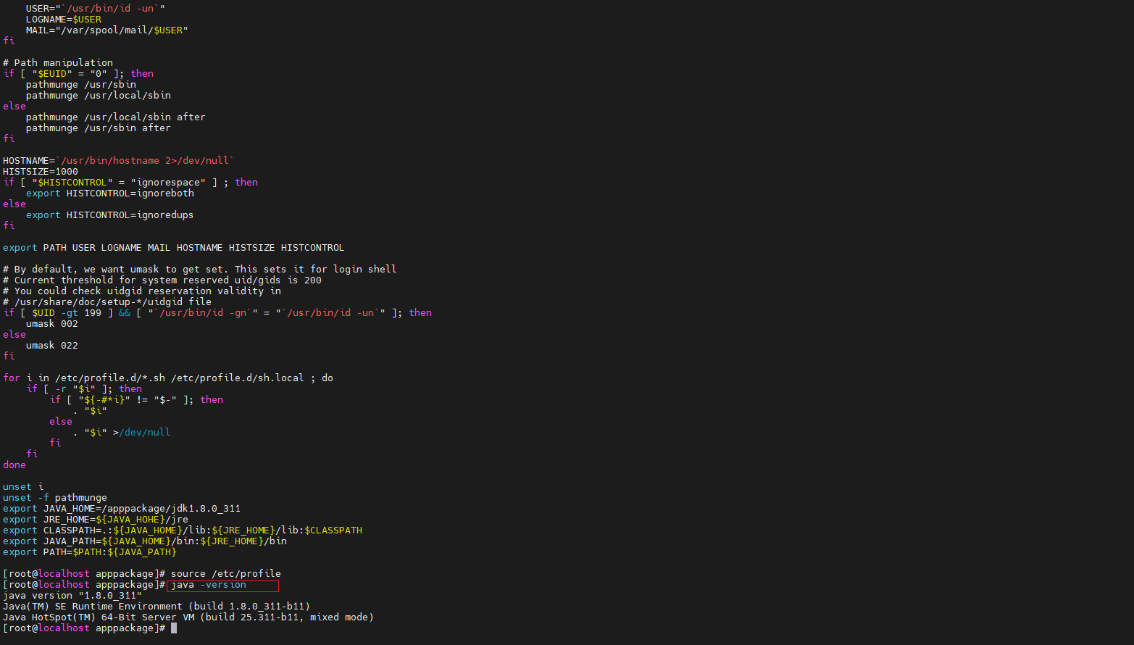Click the line 'export JAVA_HOME=/apppackage/jdk1.8.0_311'

122,509
